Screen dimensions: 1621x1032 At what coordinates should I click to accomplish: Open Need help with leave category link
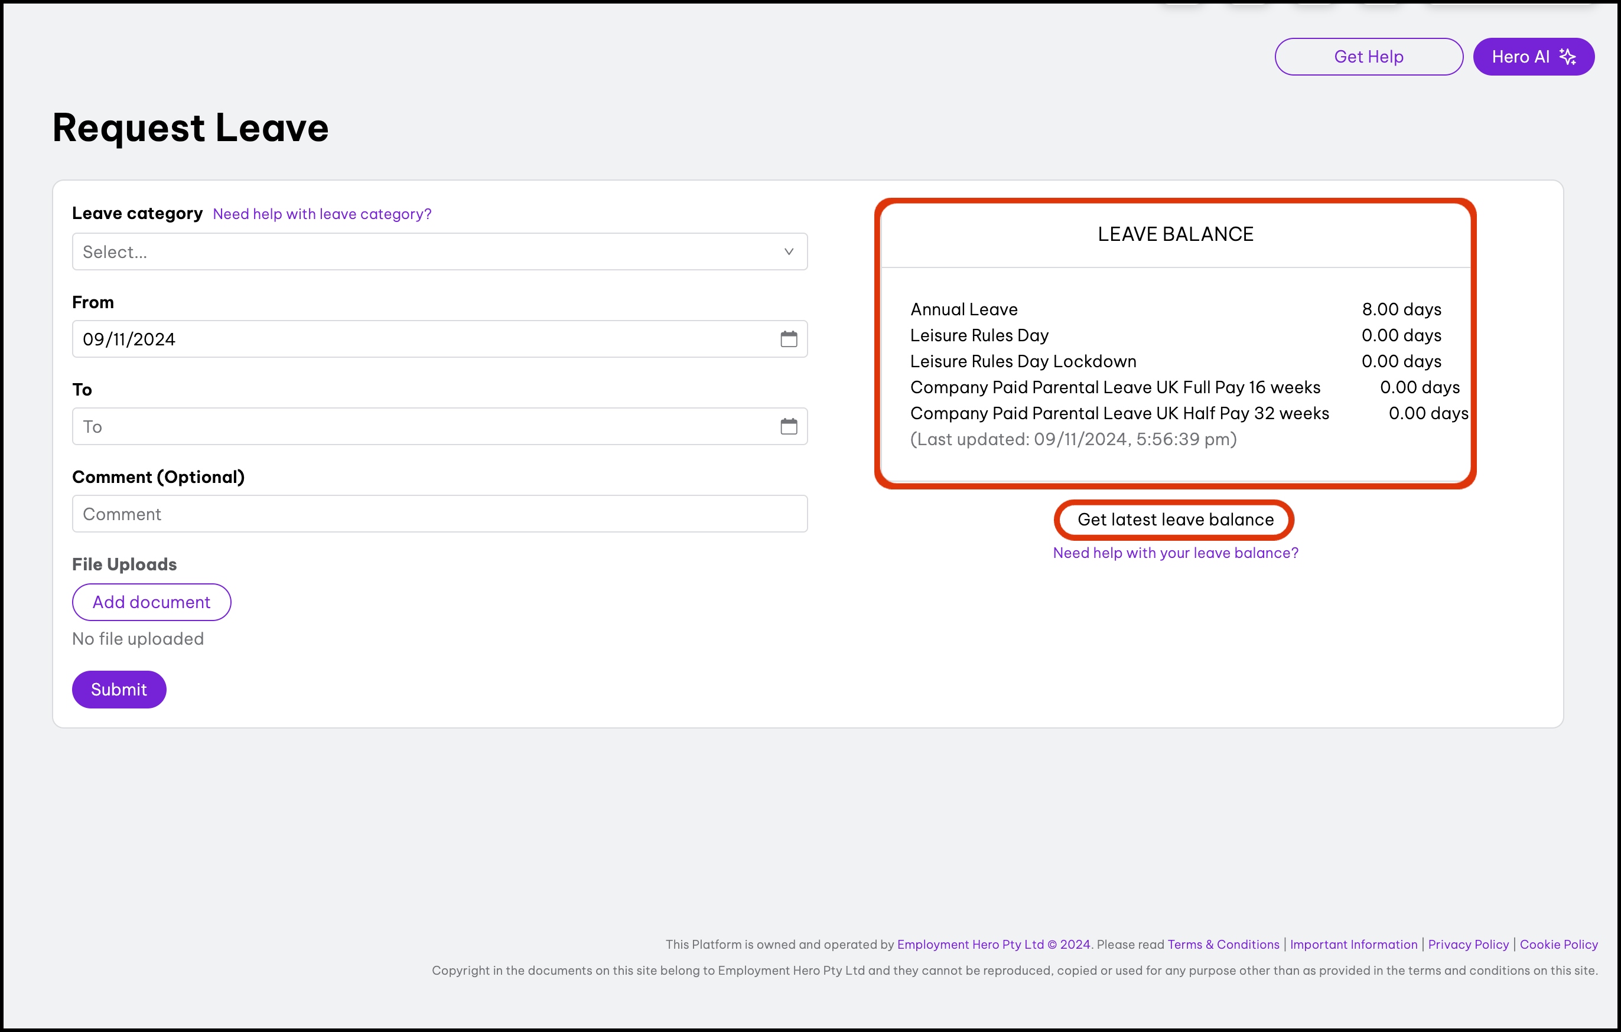click(x=323, y=214)
